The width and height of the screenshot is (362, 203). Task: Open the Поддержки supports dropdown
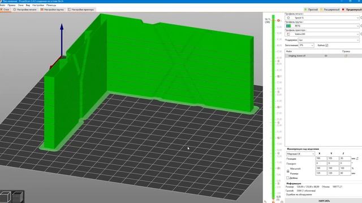tap(329, 40)
